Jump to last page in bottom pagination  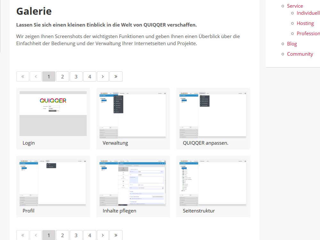pyautogui.click(x=116, y=235)
